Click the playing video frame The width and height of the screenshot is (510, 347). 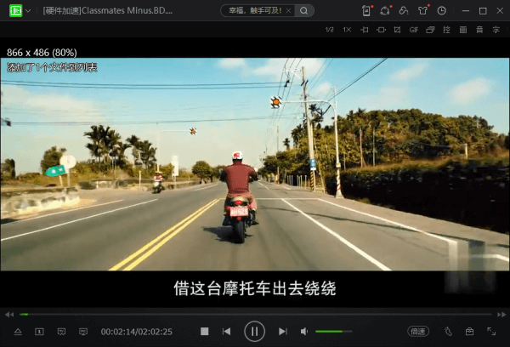point(255,164)
